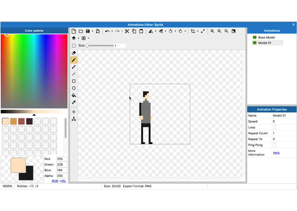Open the grid options dropdown arrow
Screen dimensions: 297x211
coord(88,38)
